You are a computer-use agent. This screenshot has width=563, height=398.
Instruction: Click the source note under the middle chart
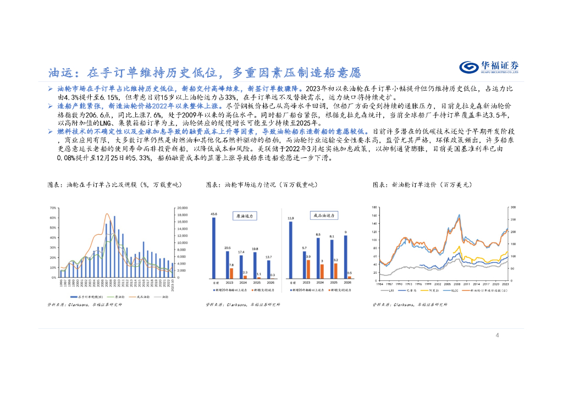point(243,305)
